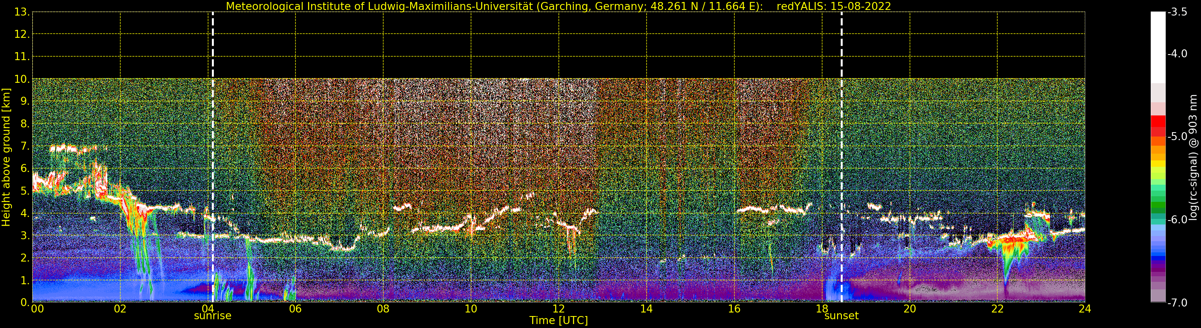Screen dimensions: 1201x328
Task: Click the height axis tick '3.'
Action: point(25,235)
